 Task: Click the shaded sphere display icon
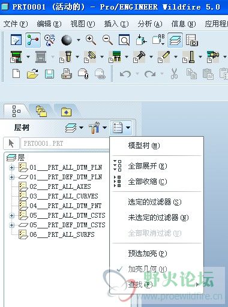(x=67, y=40)
